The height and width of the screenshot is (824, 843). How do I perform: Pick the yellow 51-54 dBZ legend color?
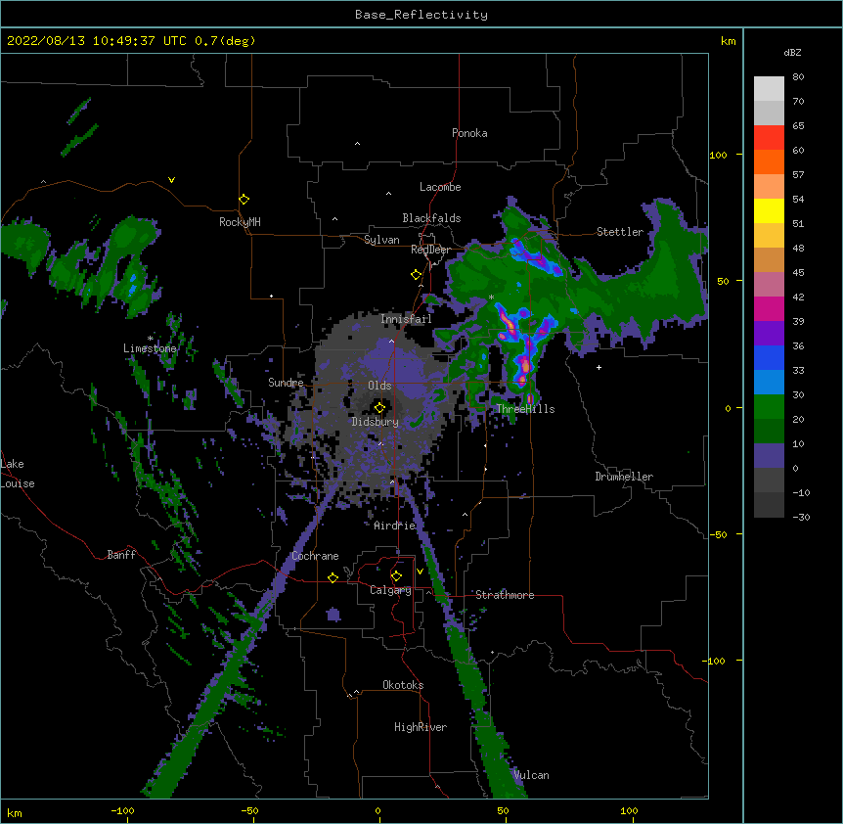tap(769, 210)
